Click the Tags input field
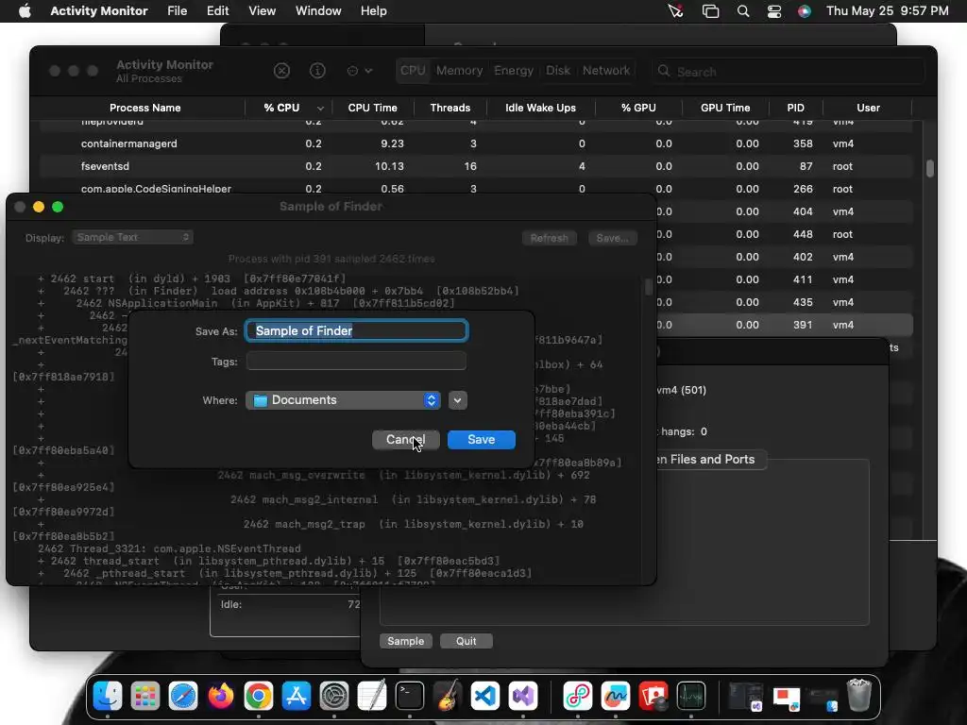Image resolution: width=967 pixels, height=725 pixels. 356,361
